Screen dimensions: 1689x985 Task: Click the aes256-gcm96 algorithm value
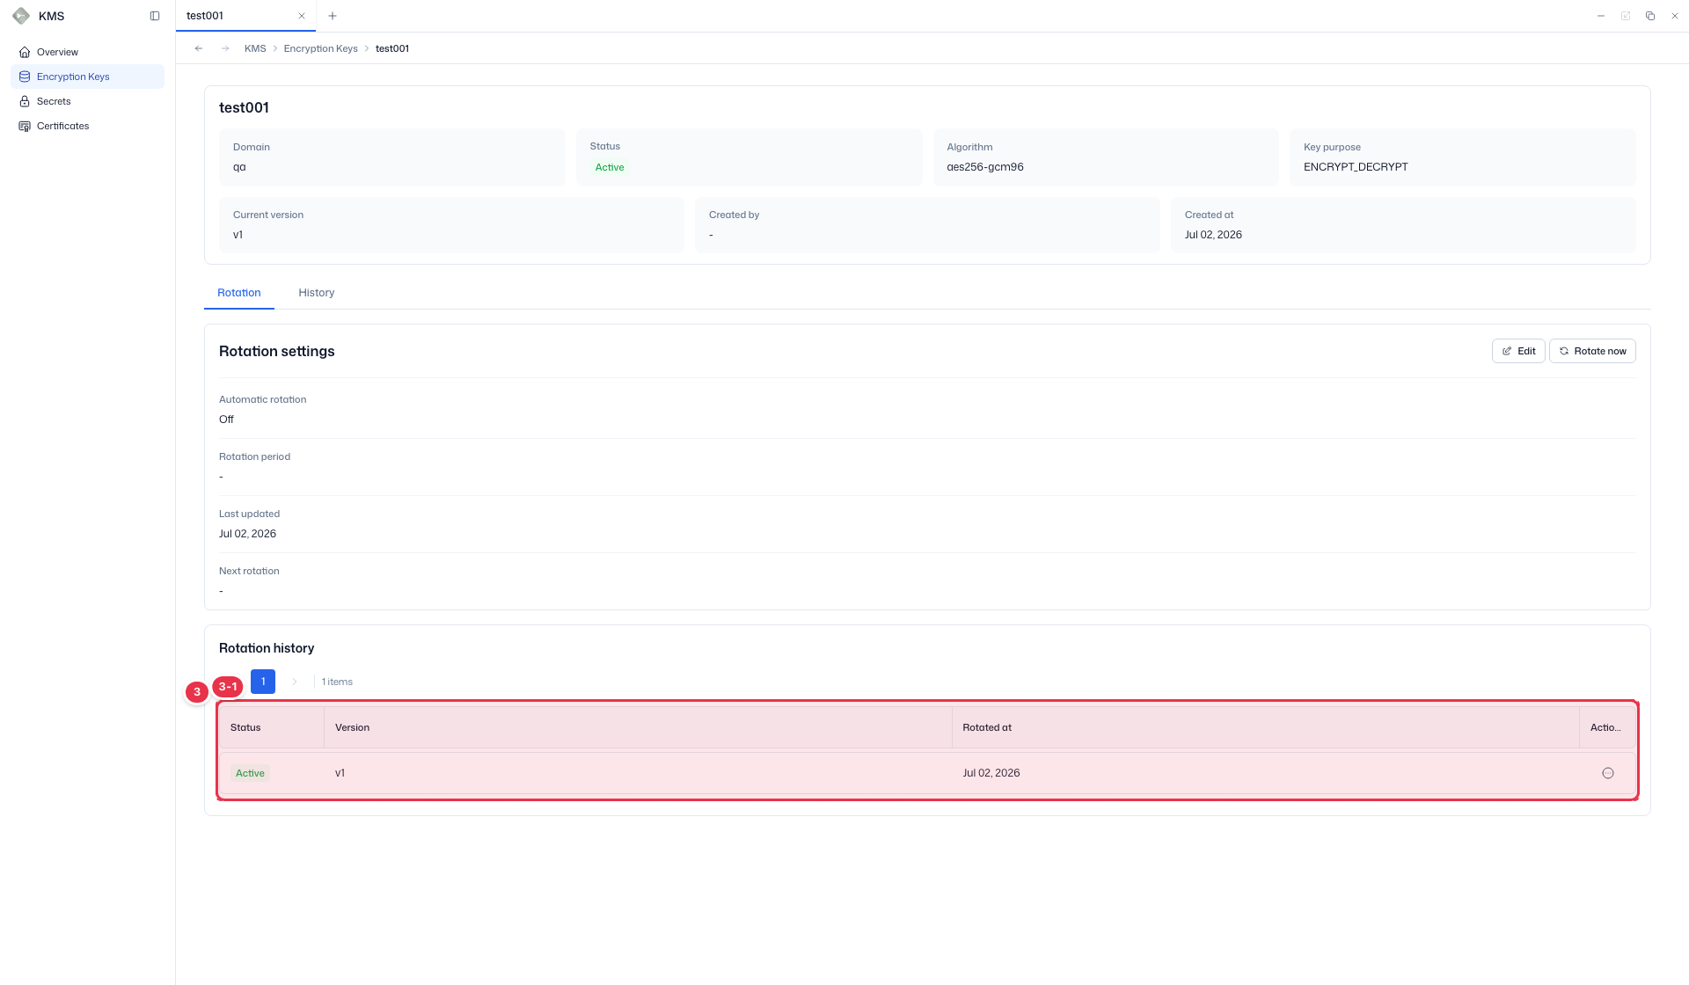point(985,167)
